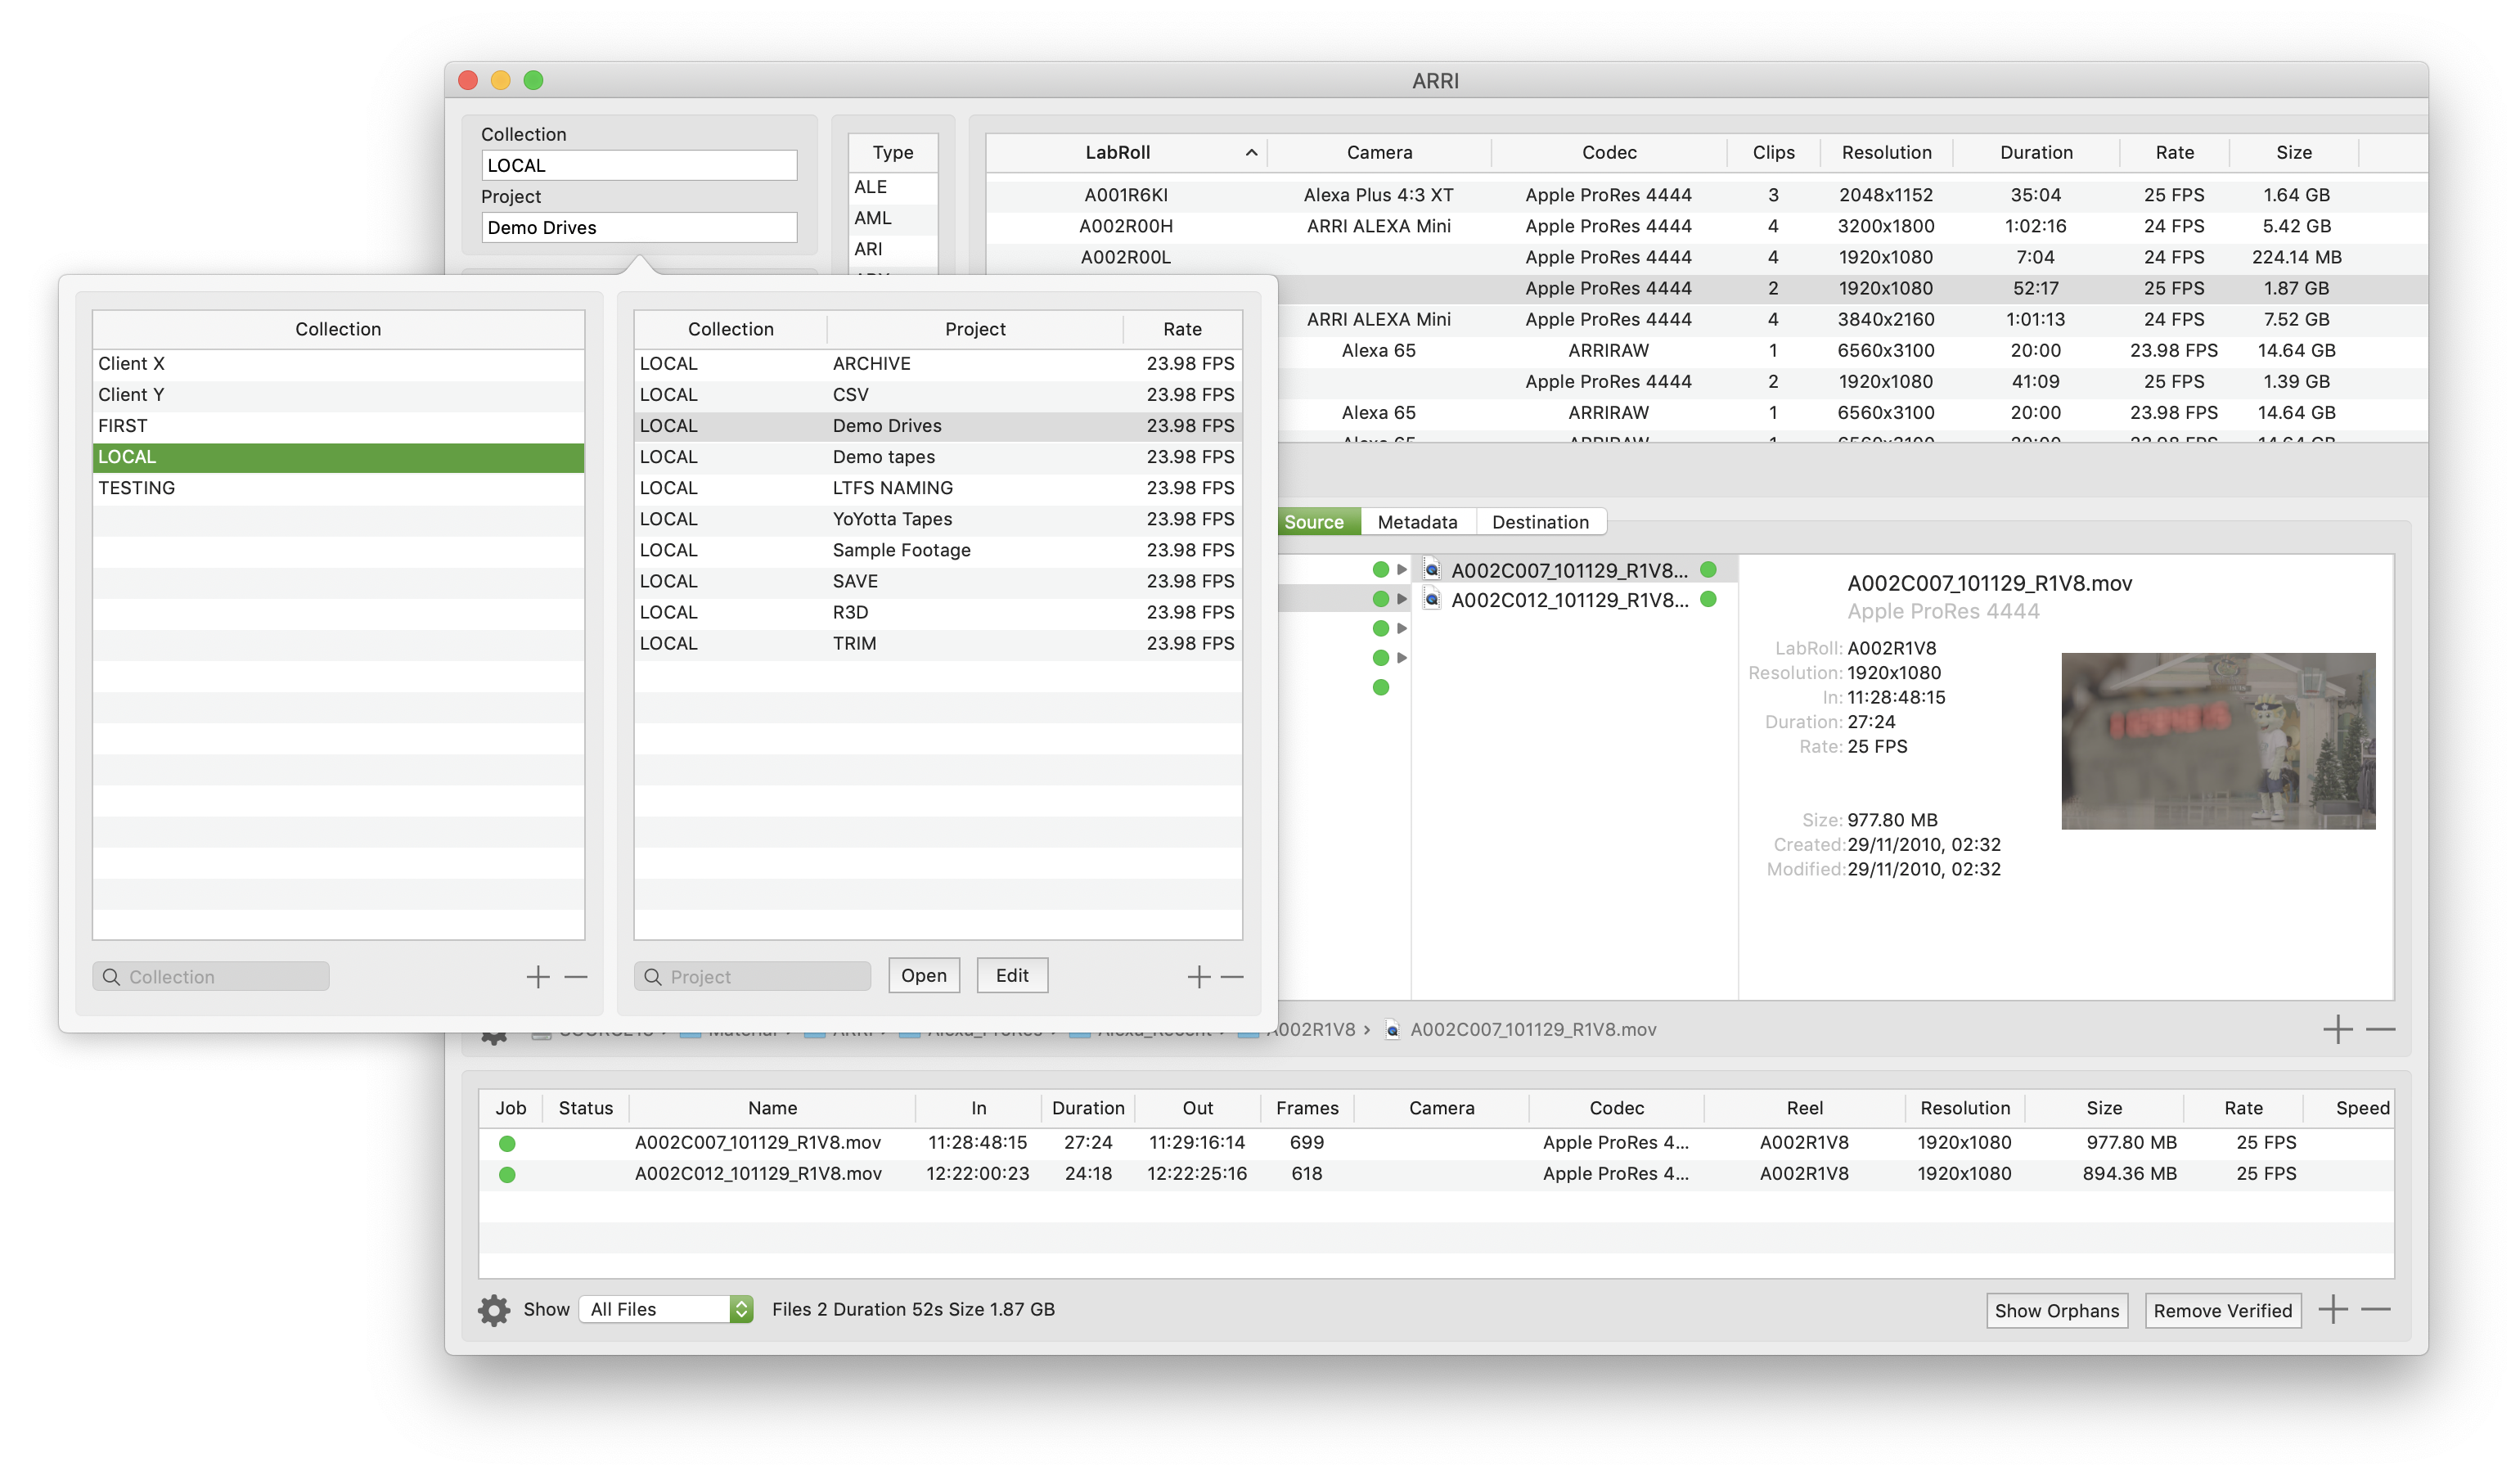
Task: Open the All Files show dropdown
Action: (x=666, y=1310)
